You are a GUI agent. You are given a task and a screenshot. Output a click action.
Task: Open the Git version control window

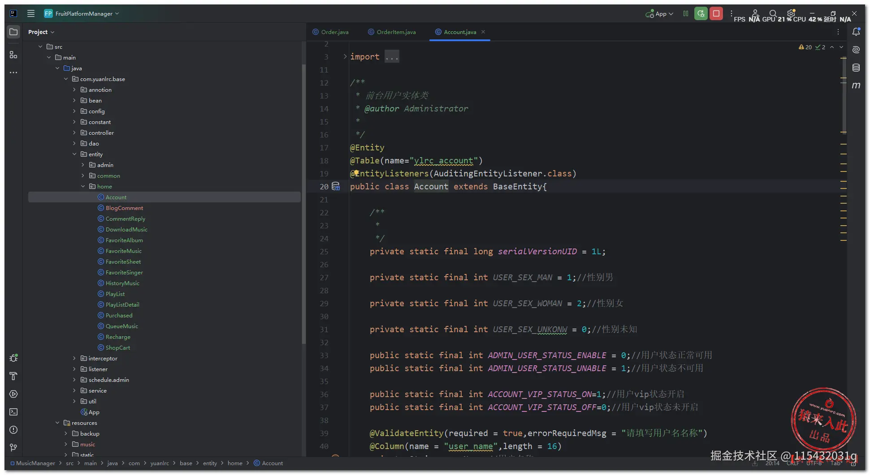(x=13, y=448)
